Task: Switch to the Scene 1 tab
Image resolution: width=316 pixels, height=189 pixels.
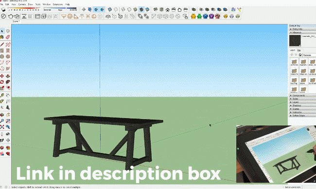Action: point(16,21)
